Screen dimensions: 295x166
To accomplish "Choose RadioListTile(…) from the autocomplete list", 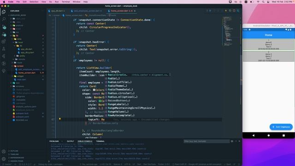I will point(138,82).
